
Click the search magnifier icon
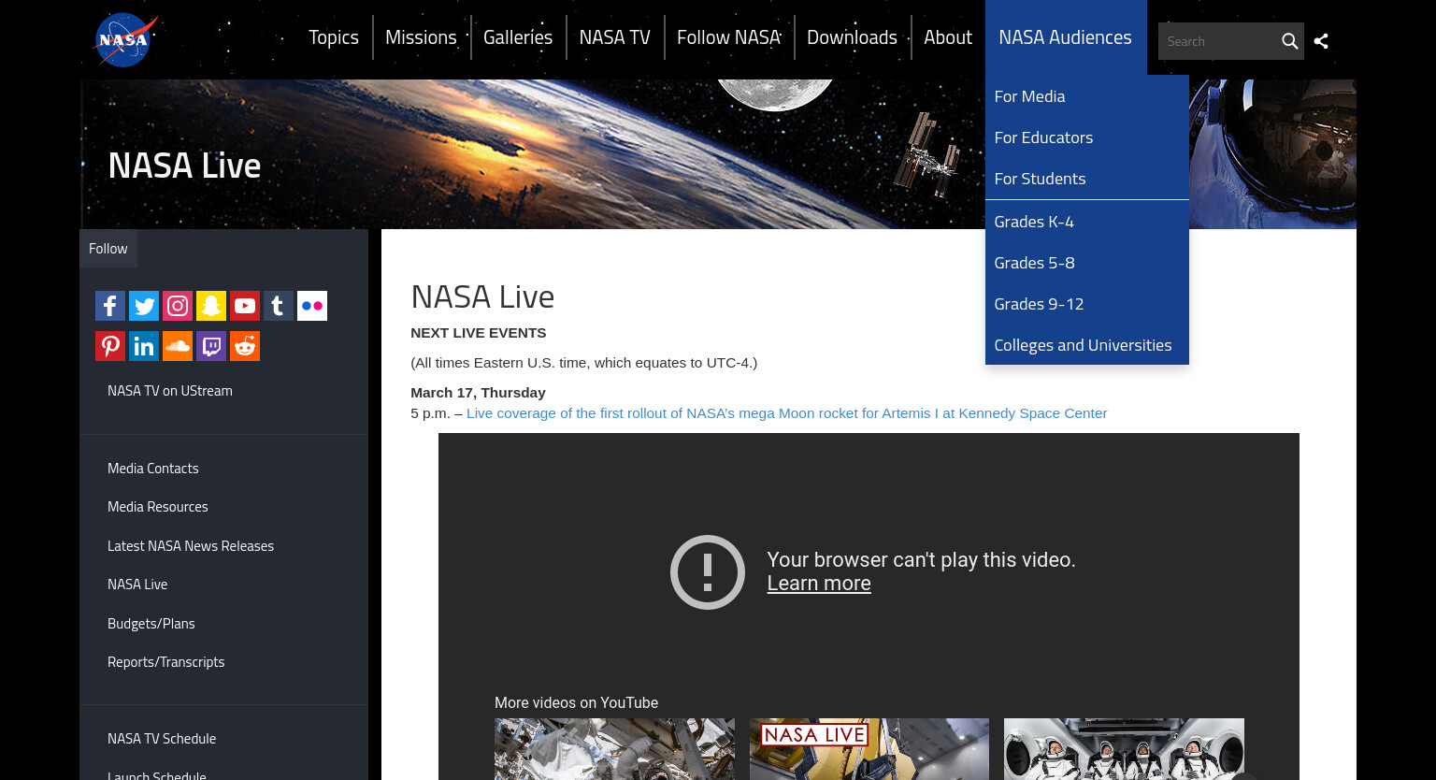click(1290, 41)
